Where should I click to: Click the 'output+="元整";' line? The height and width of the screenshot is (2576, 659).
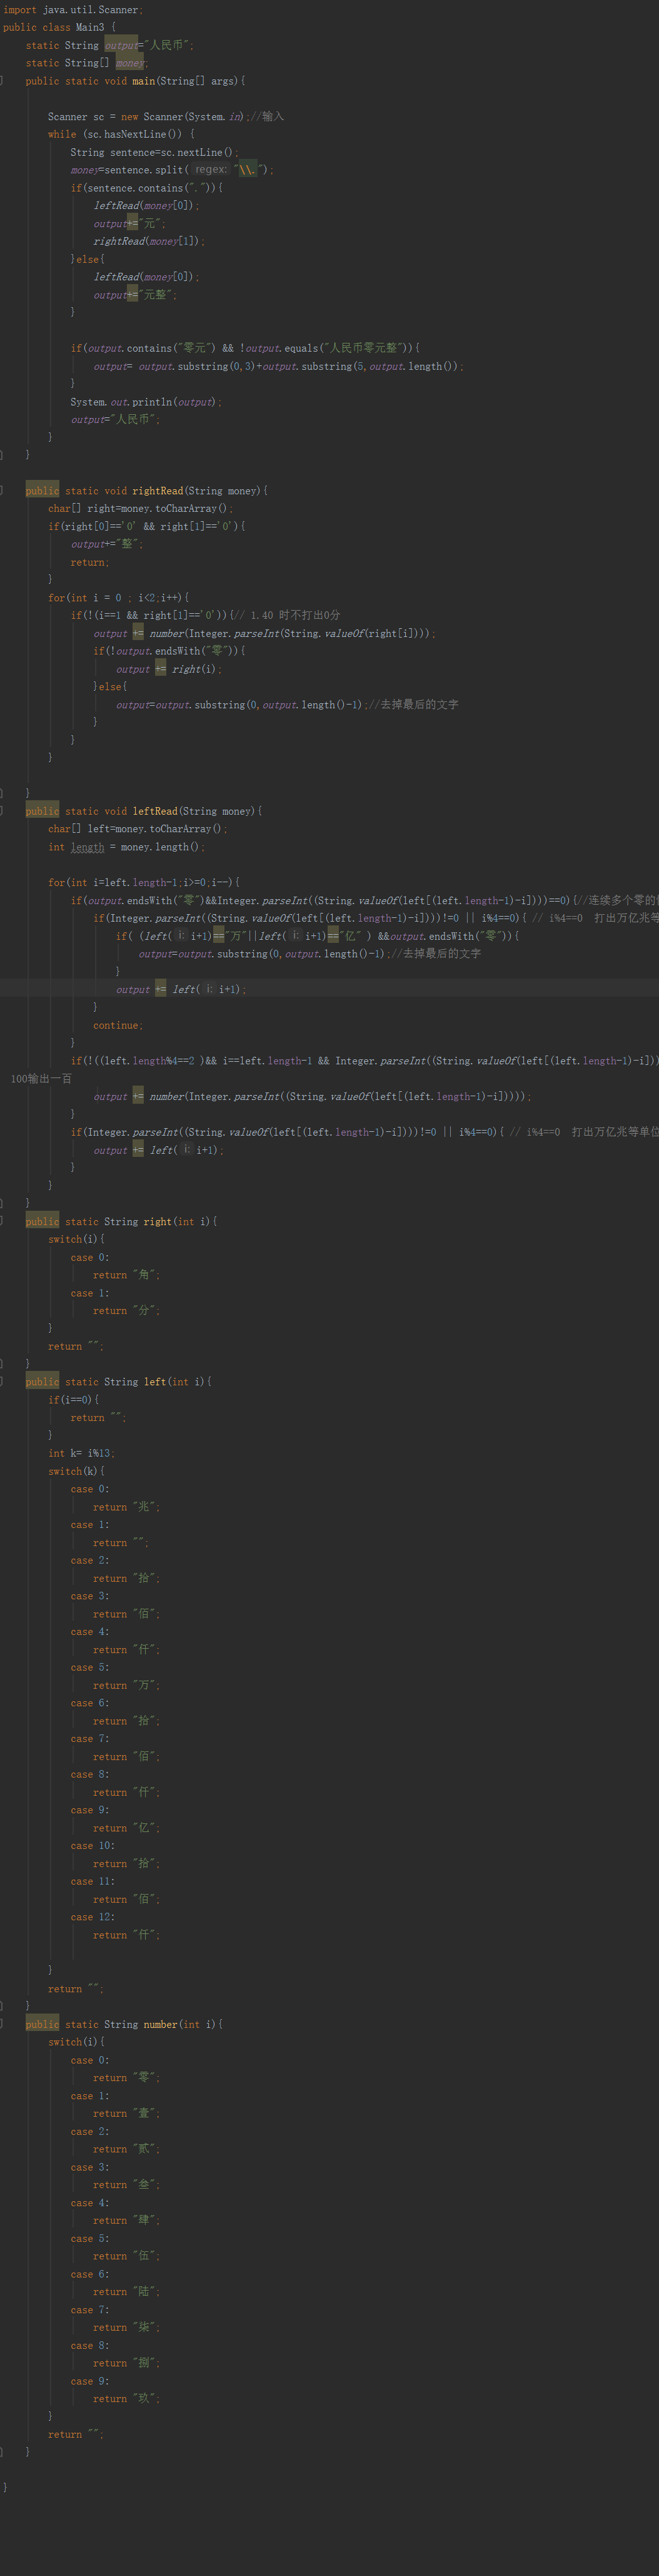point(135,295)
